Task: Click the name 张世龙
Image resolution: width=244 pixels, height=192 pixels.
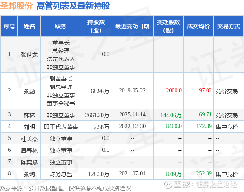Action: 29,55
